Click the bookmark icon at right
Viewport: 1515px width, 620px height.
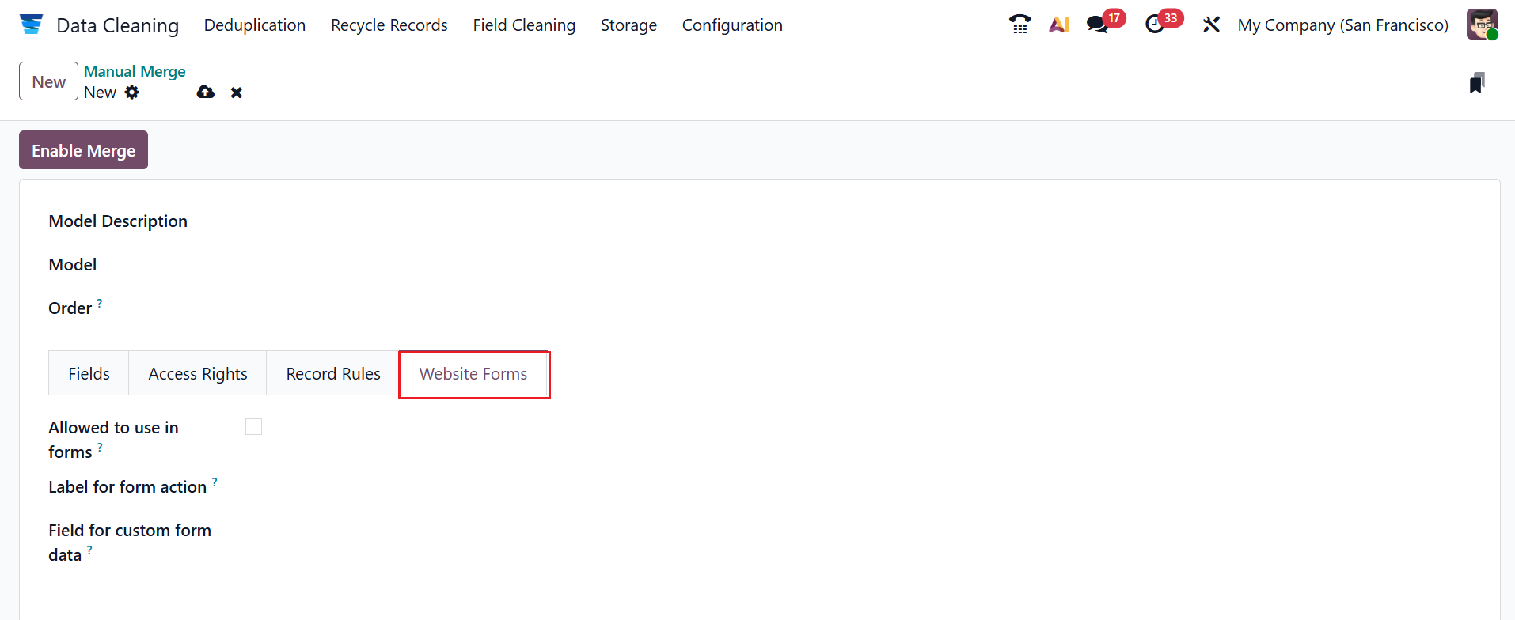pyautogui.click(x=1476, y=83)
